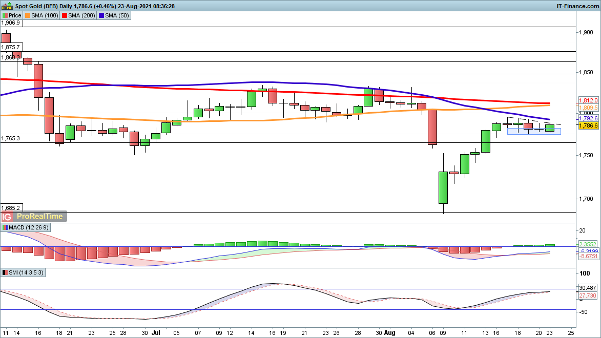The height and width of the screenshot is (338, 601).
Task: Click the orange SMA (100) color swatch
Action: click(x=29, y=15)
